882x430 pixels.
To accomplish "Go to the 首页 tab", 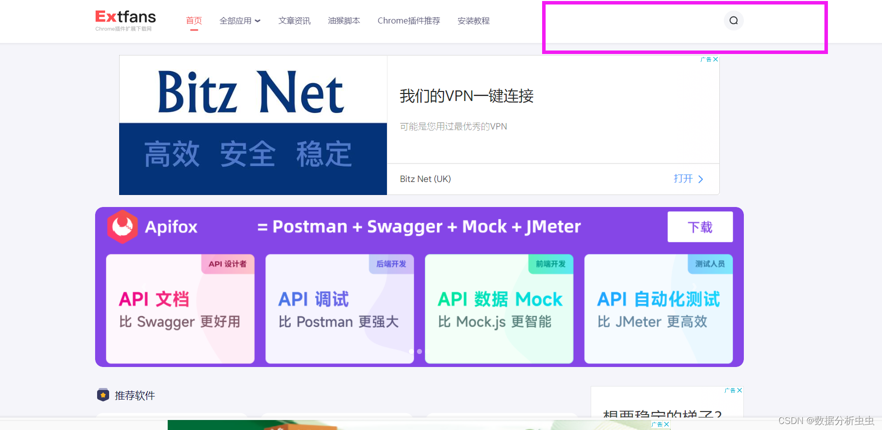I will (x=194, y=20).
